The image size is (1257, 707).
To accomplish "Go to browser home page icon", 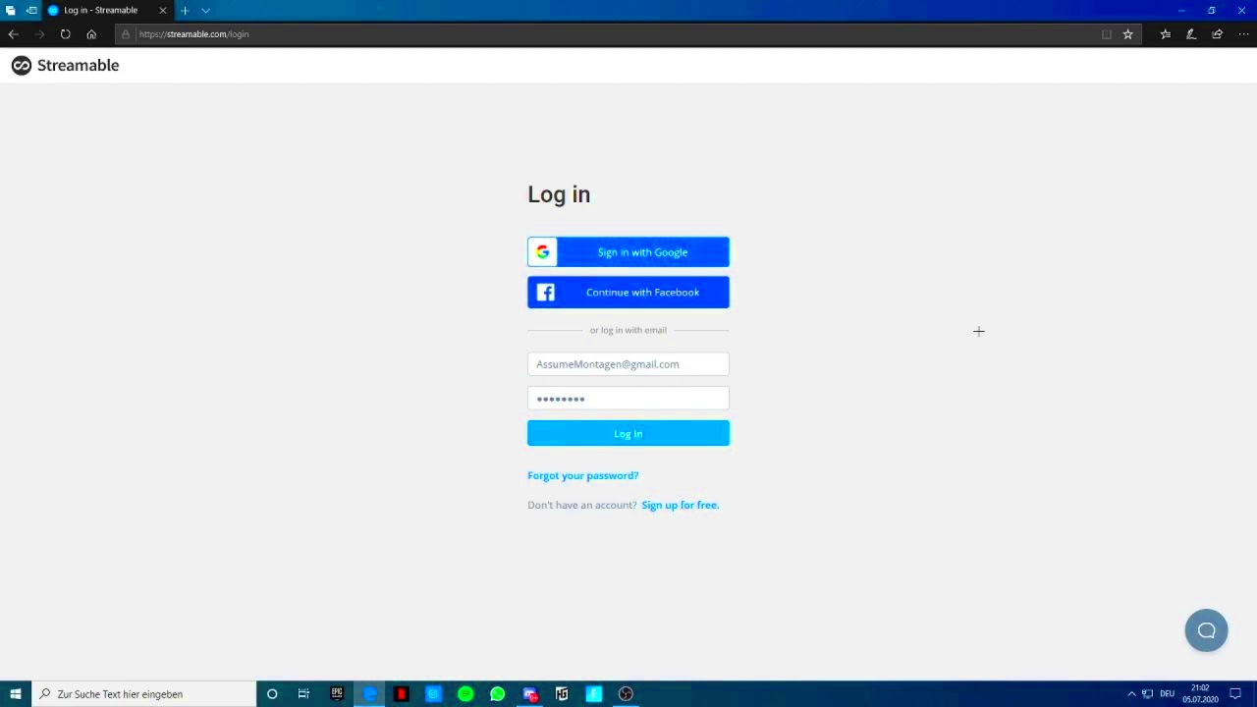I will [91, 34].
